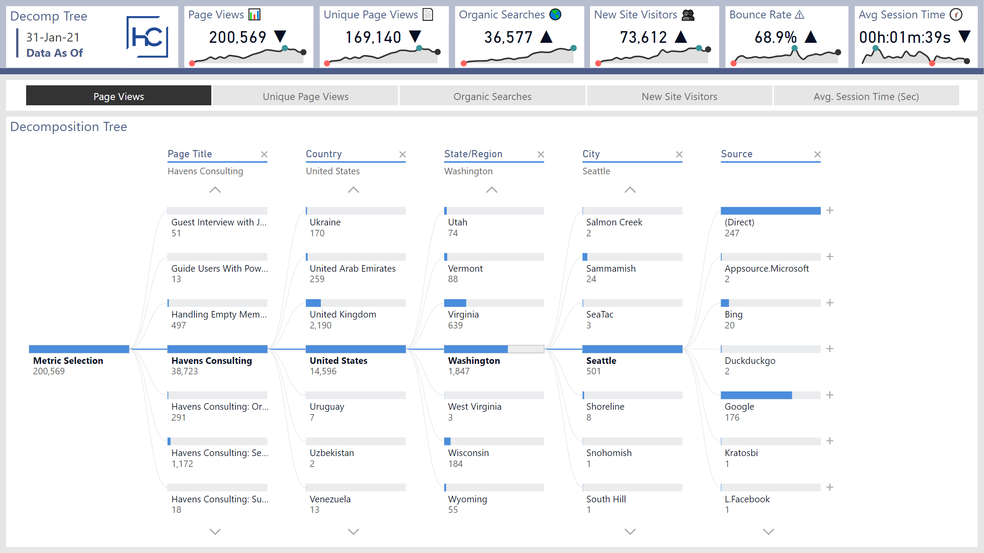Click the HC company logo
Screen dimensions: 984x553
[x=147, y=37]
